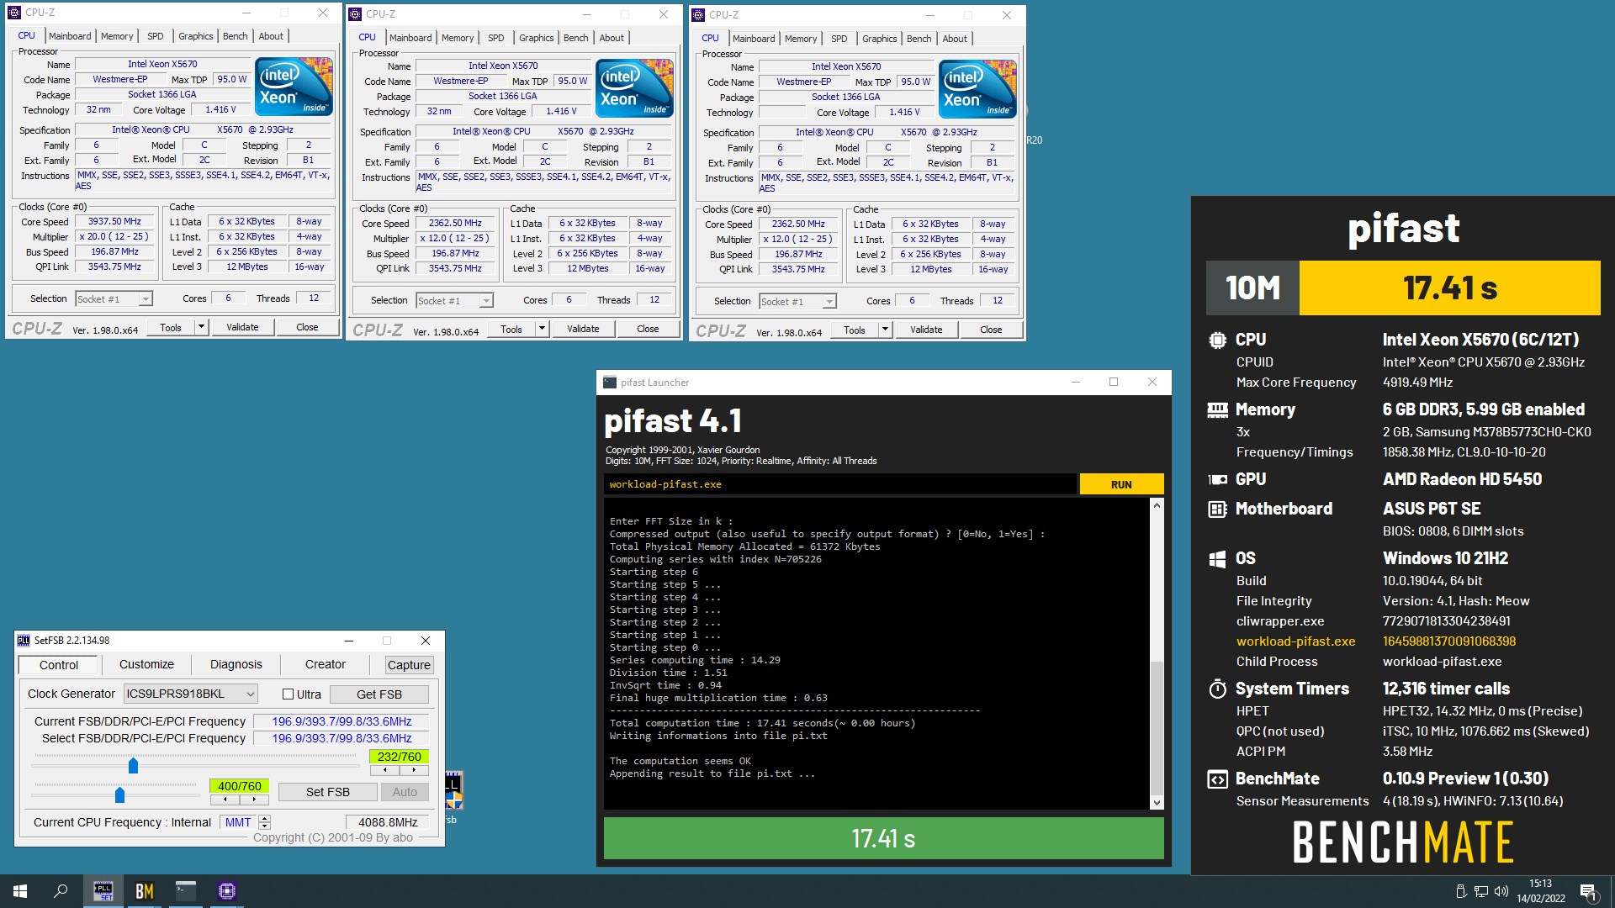Click the pifast console vertical scrollbar
1615x908 pixels.
[x=1157, y=653]
